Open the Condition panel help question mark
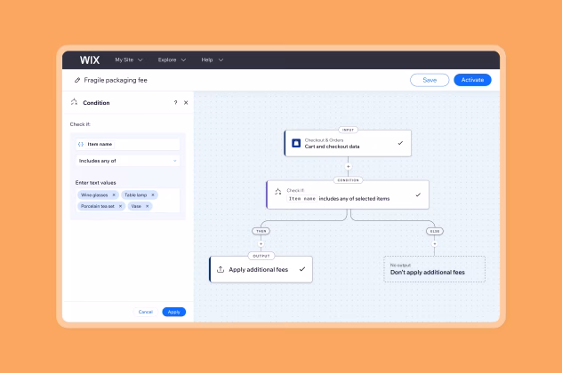This screenshot has height=373, width=562. coord(175,103)
